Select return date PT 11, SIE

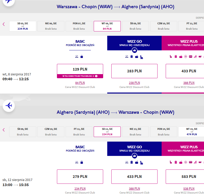79,132
